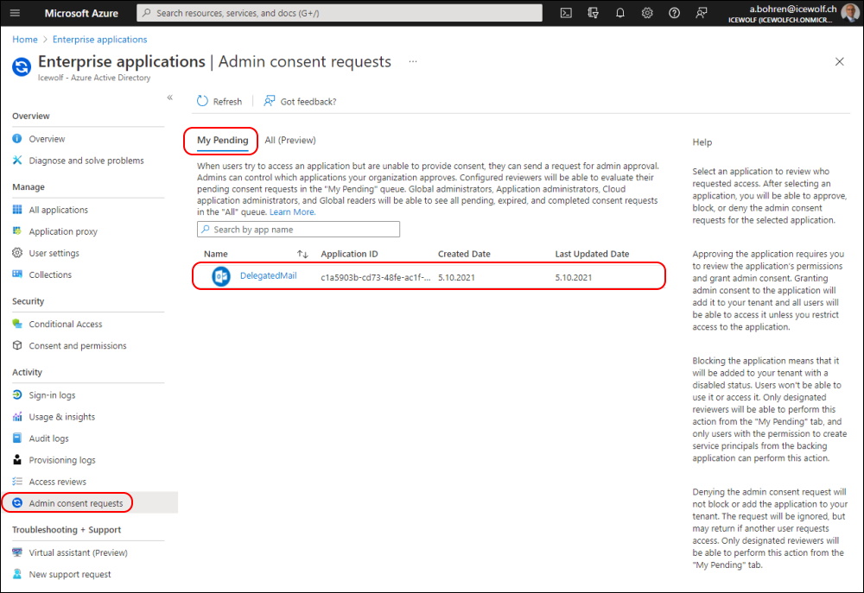Sort the table by Name column arrows
This screenshot has width=864, height=593.
point(302,254)
